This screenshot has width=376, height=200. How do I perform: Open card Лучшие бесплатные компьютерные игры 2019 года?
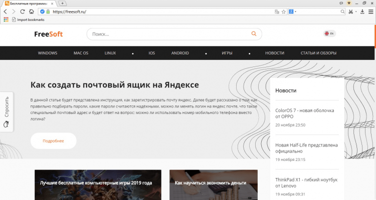click(98, 184)
